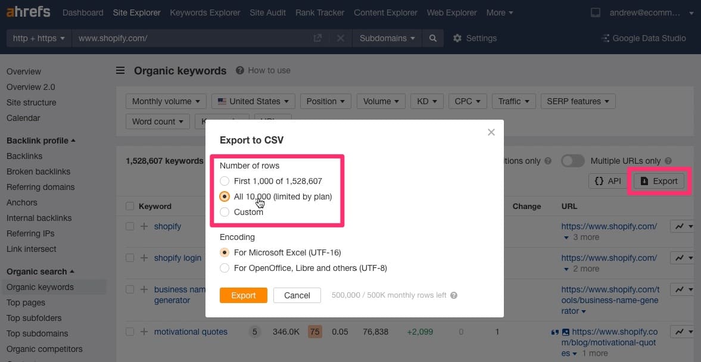Expand the shopify login plus icon
This screenshot has width=701, height=362.
(144, 258)
